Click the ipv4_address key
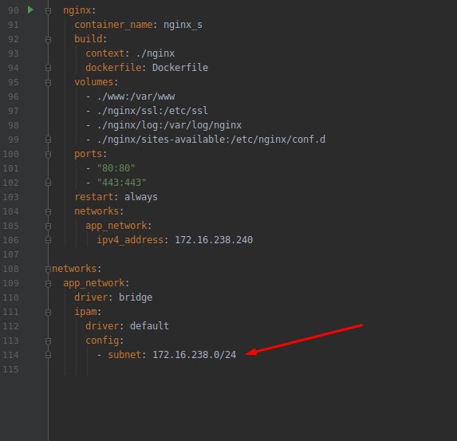Image resolution: width=457 pixels, height=441 pixels. pyautogui.click(x=130, y=240)
